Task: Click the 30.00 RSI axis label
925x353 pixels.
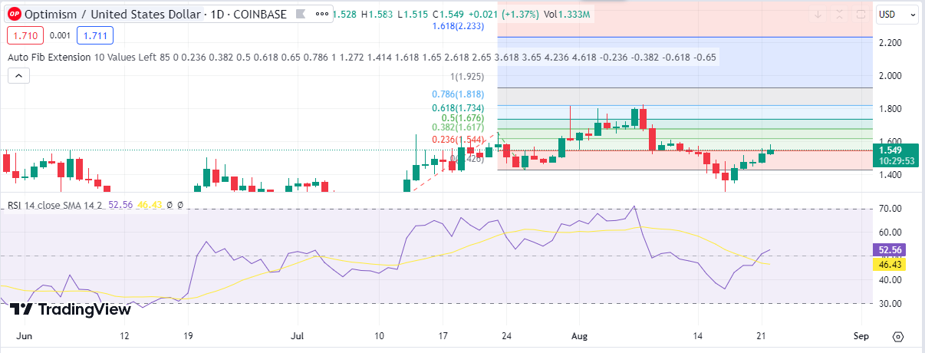Action: tap(890, 304)
